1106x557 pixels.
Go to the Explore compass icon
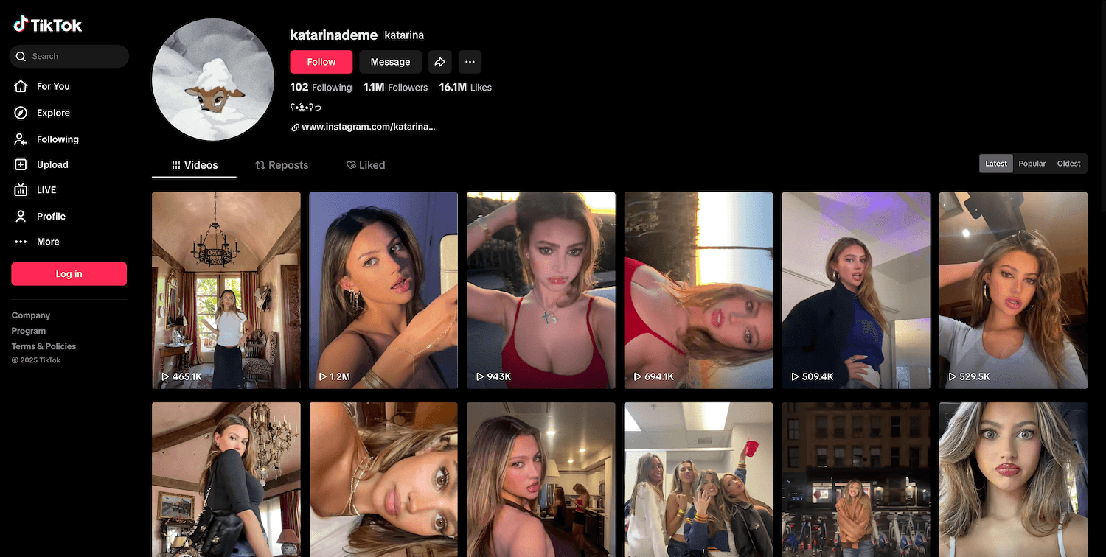pos(21,113)
